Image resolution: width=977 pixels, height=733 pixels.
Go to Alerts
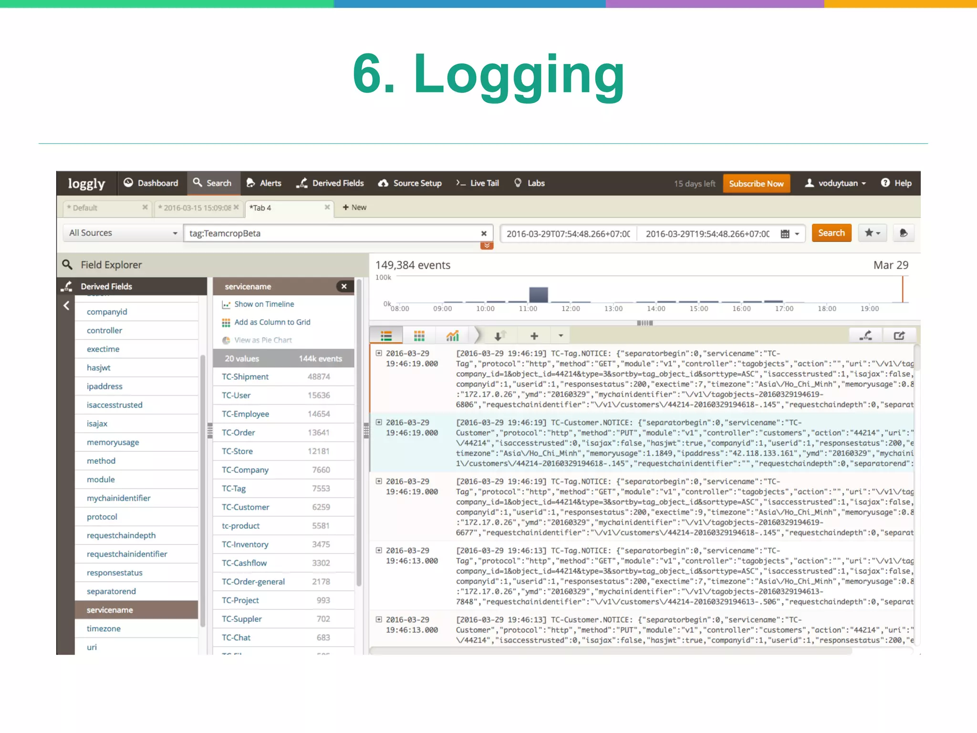coord(264,183)
